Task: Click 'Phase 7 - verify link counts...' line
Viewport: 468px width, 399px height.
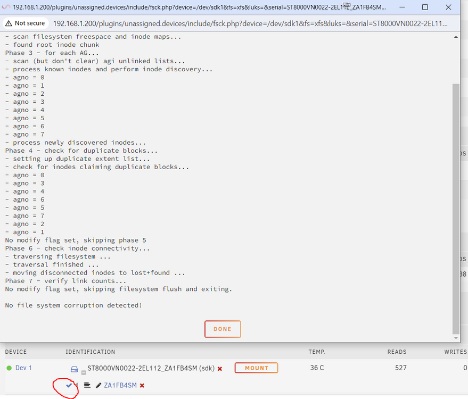Action: coord(65,281)
